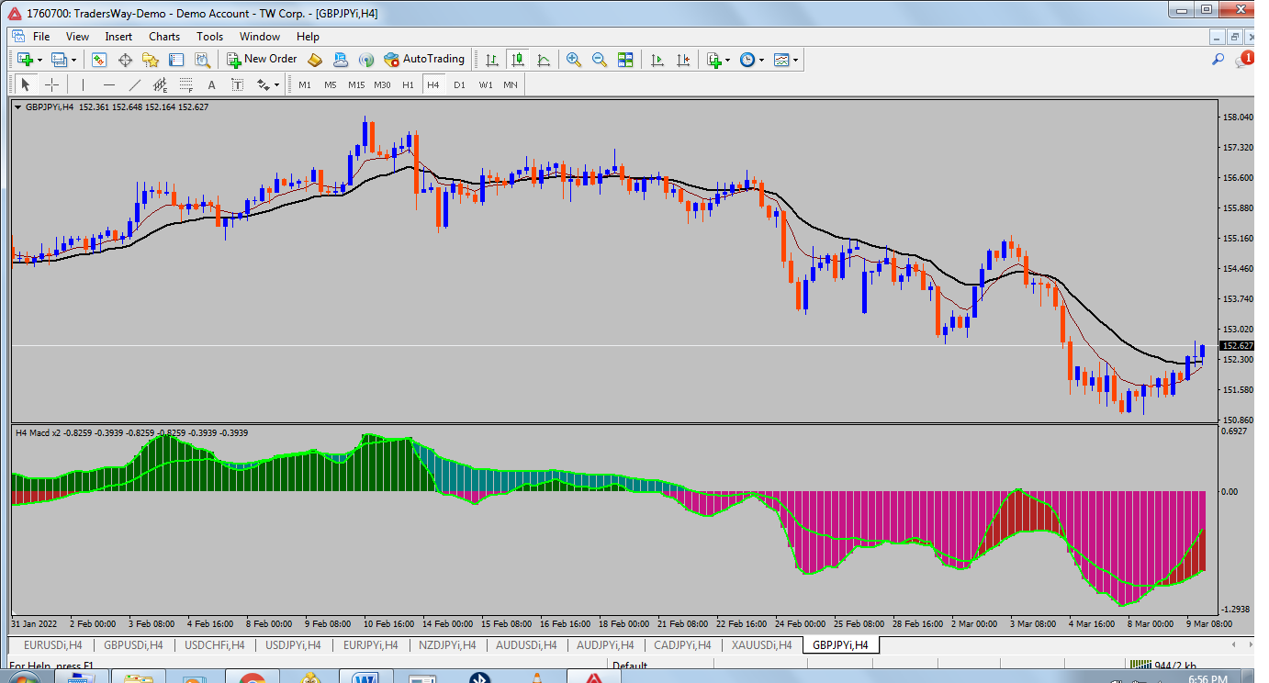Click the 152.627 current price label
The height and width of the screenshot is (683, 1269).
click(x=1237, y=346)
